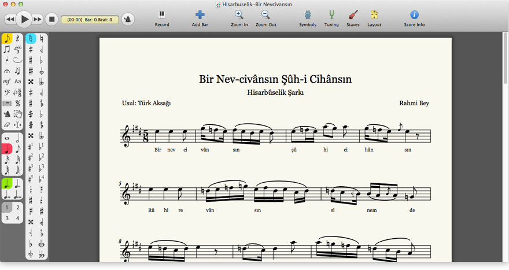Toggle the metronome button beside time display
The height and width of the screenshot is (270, 509).
(128, 20)
